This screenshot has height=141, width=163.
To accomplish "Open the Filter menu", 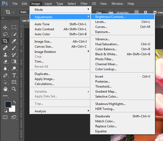I will tap(84, 4).
